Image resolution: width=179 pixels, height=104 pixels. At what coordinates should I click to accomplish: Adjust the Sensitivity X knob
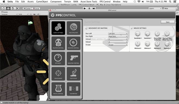pyautogui.click(x=138, y=34)
